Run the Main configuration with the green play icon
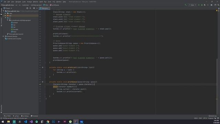Viewport: 220px width, 124px height. tap(199, 5)
